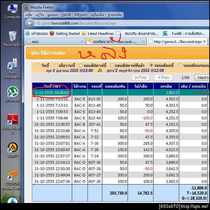This screenshot has height=210, width=210.
Task: Click the เติม / ถอนเงิน column header
Action: point(193,86)
